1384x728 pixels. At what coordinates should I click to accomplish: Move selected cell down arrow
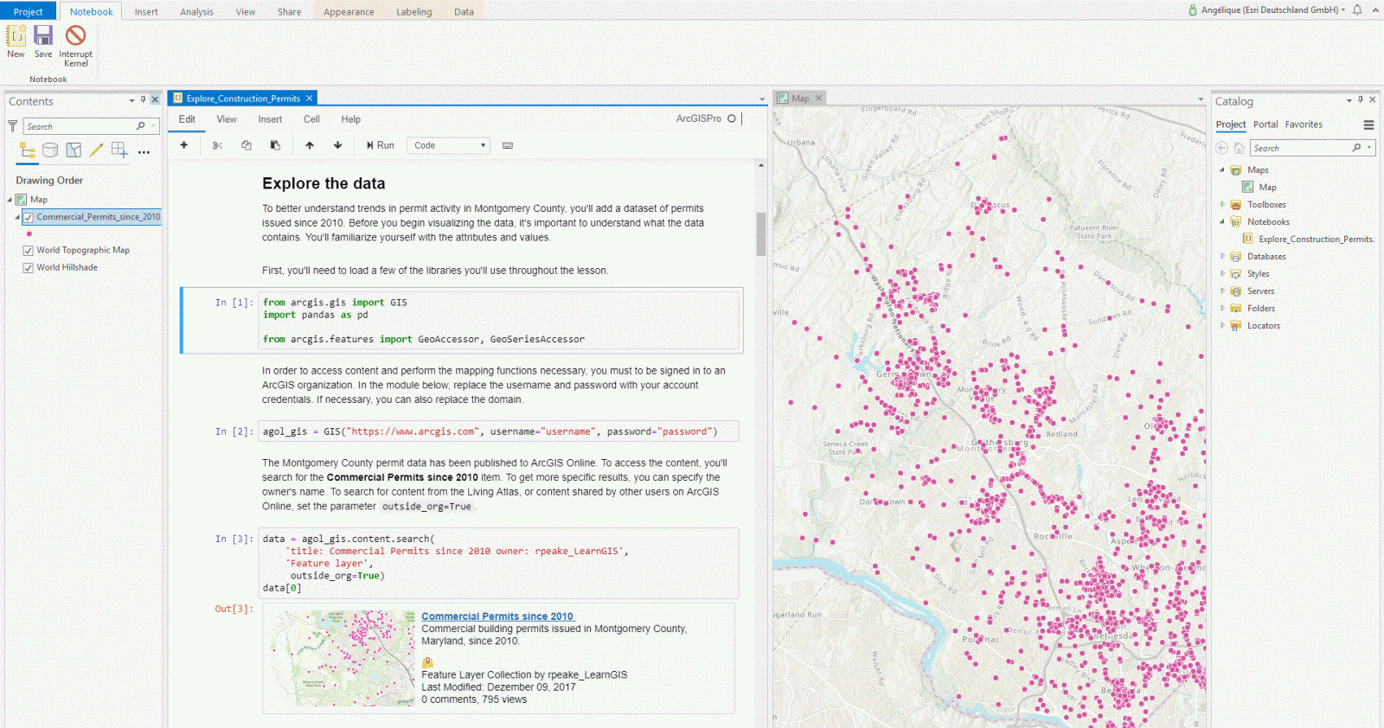point(338,145)
